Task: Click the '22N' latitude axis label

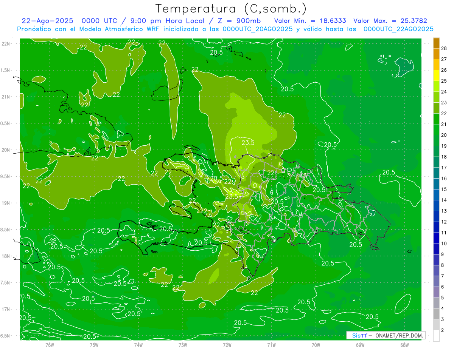Action: tap(6, 44)
